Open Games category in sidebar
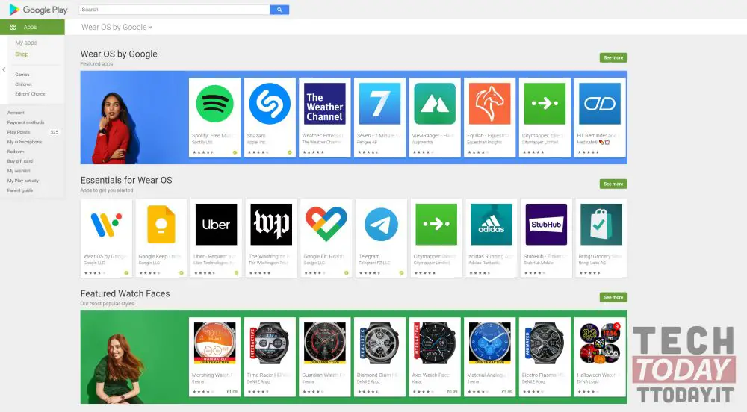Image resolution: width=747 pixels, height=412 pixels. pyautogui.click(x=22, y=75)
